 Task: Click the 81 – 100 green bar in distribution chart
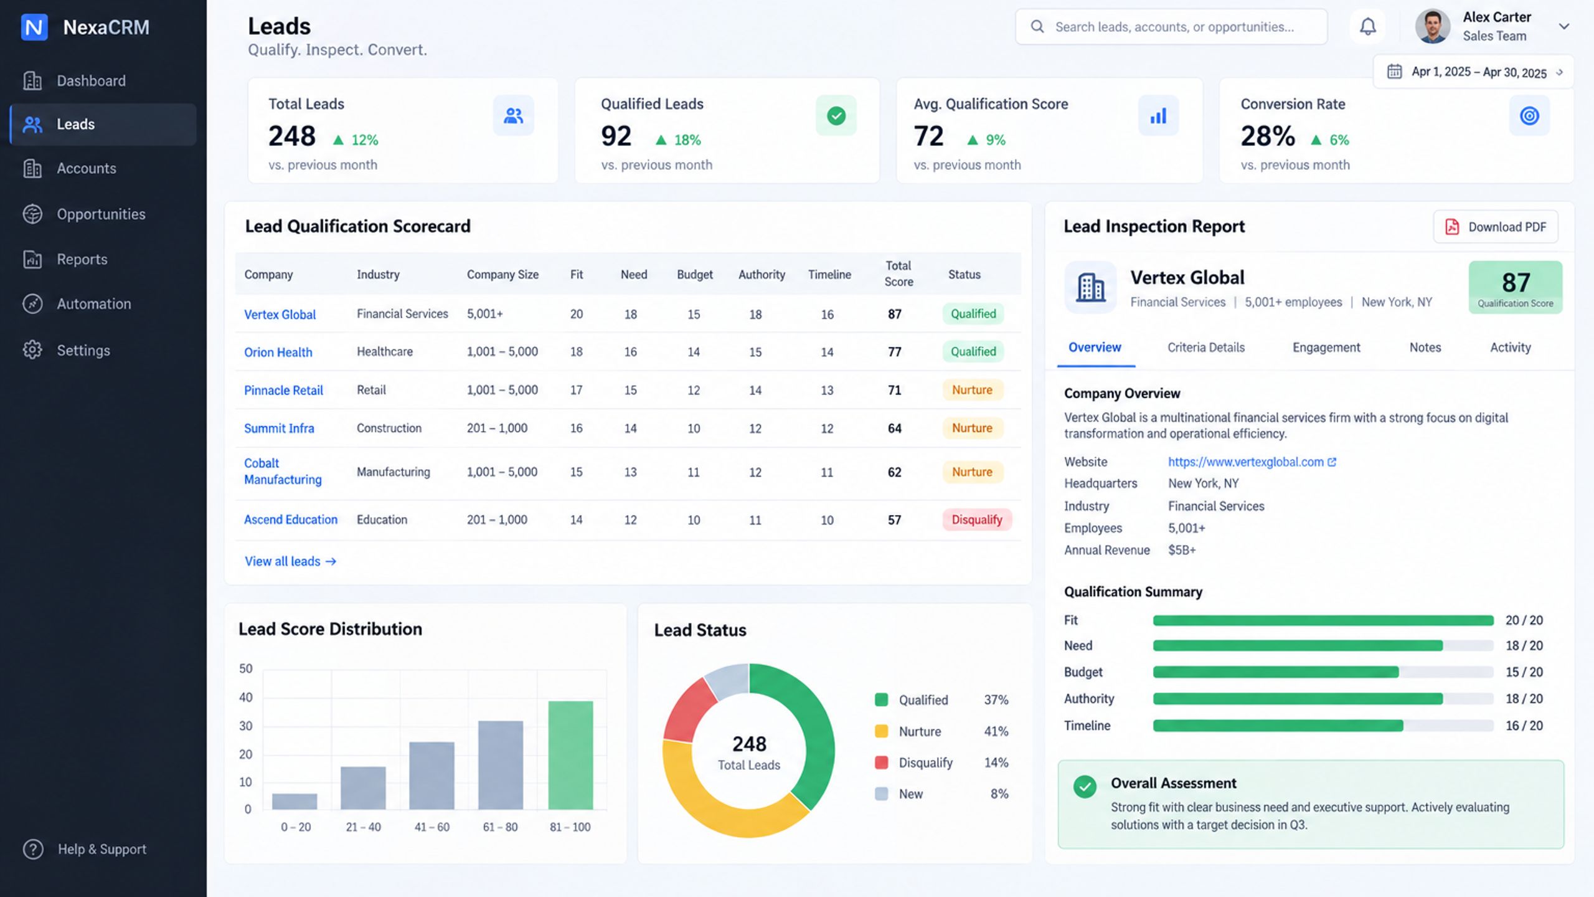click(570, 755)
